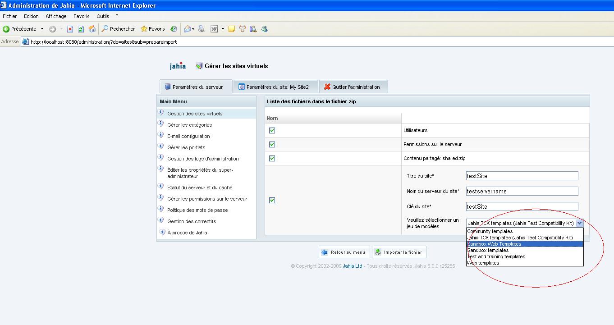This screenshot has height=325, width=614.
Task: Click Importer le fichier button
Action: point(399,252)
